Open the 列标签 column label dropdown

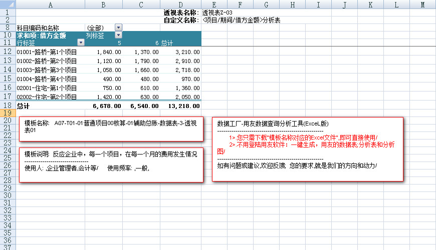(118, 35)
